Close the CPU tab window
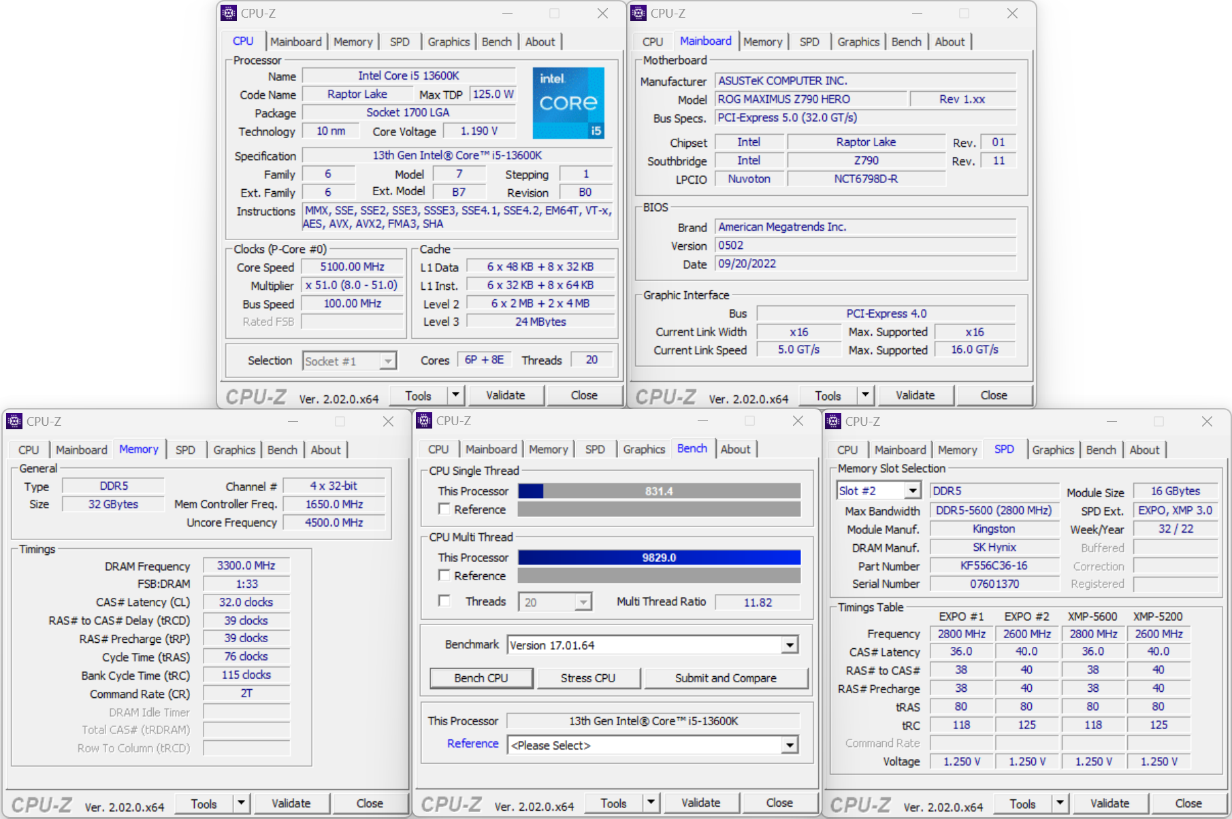The width and height of the screenshot is (1232, 819). pos(602,13)
